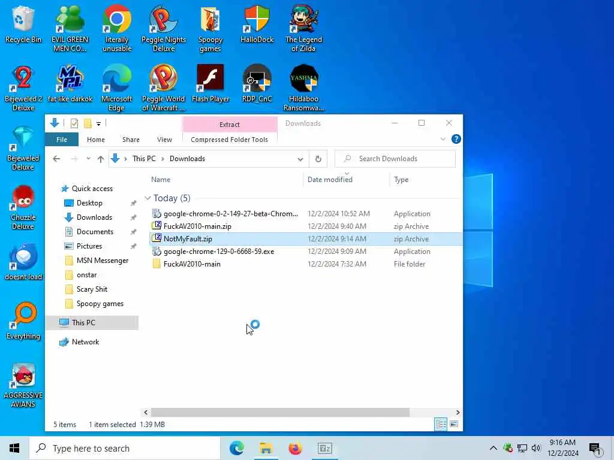Select FuckAV2010-main.zip file row
Image resolution: width=614 pixels, height=460 pixels.
[305, 226]
